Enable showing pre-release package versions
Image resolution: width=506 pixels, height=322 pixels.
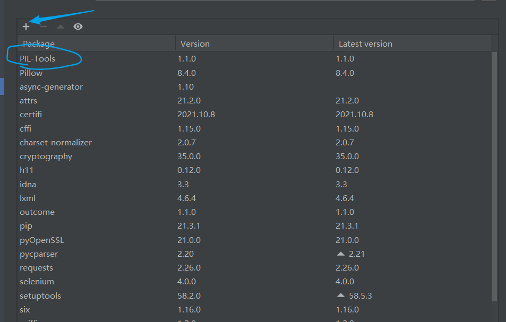pos(78,26)
